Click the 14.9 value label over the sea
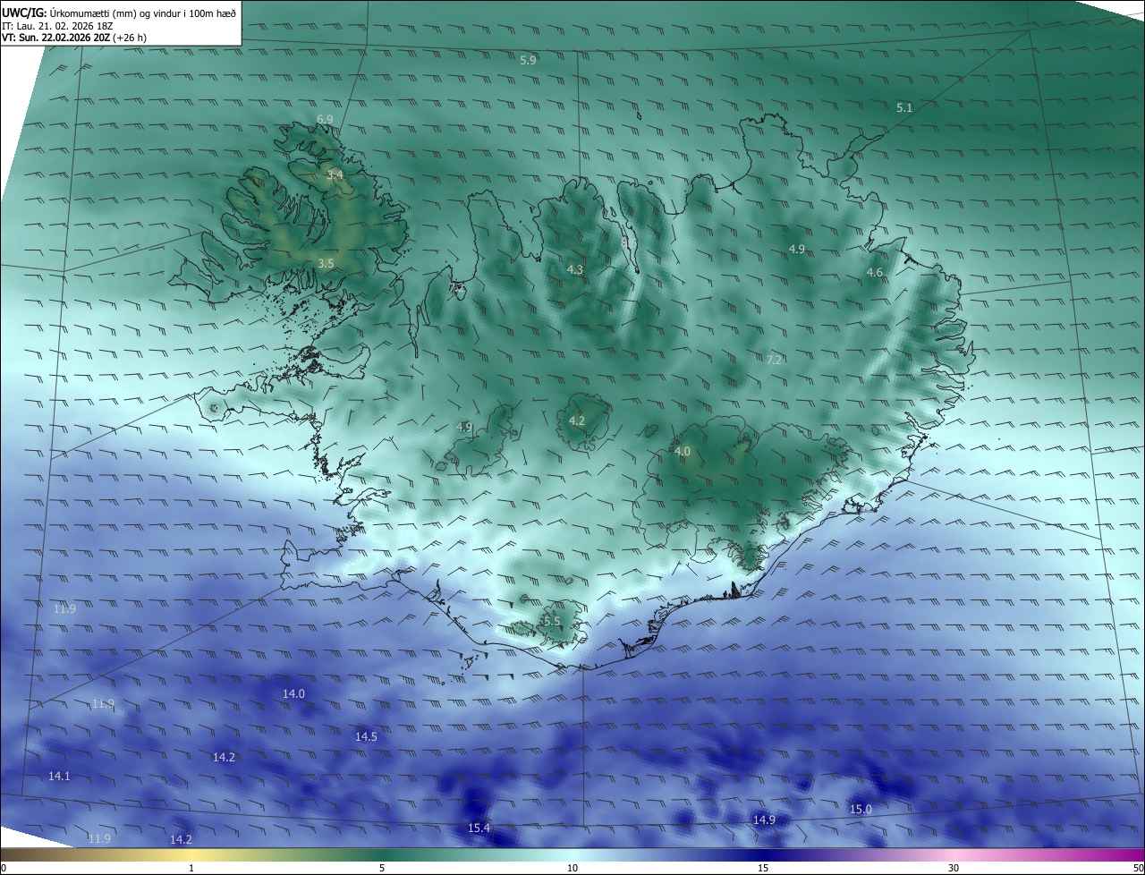The image size is (1145, 875). click(764, 820)
